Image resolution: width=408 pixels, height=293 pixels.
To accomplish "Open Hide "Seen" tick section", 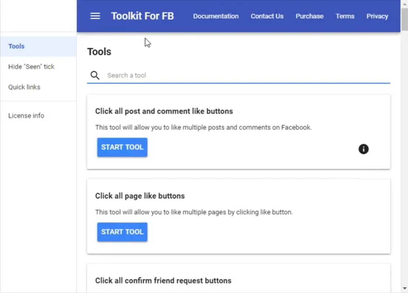I will 31,67.
